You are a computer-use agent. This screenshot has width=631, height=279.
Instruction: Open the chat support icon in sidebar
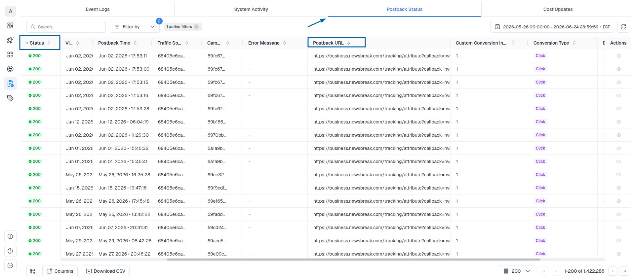[x=10, y=265]
